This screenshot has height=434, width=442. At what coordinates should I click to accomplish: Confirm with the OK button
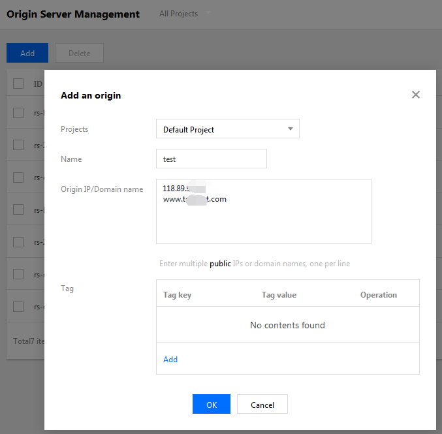211,405
